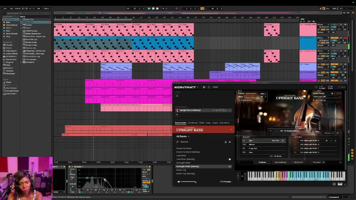Select Bongo A.adg in browser list
The height and width of the screenshot is (200, 356).
[x=31, y=42]
